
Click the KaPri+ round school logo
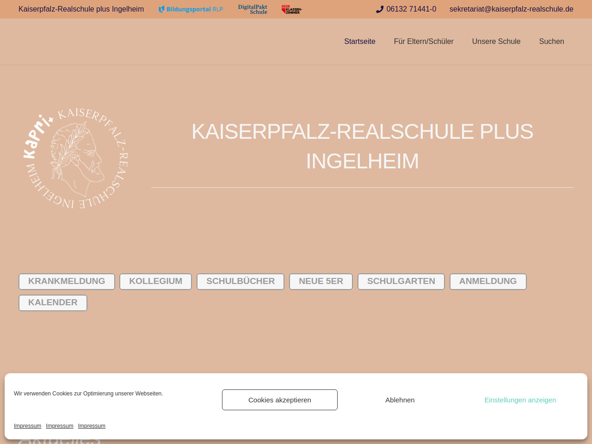click(x=76, y=158)
